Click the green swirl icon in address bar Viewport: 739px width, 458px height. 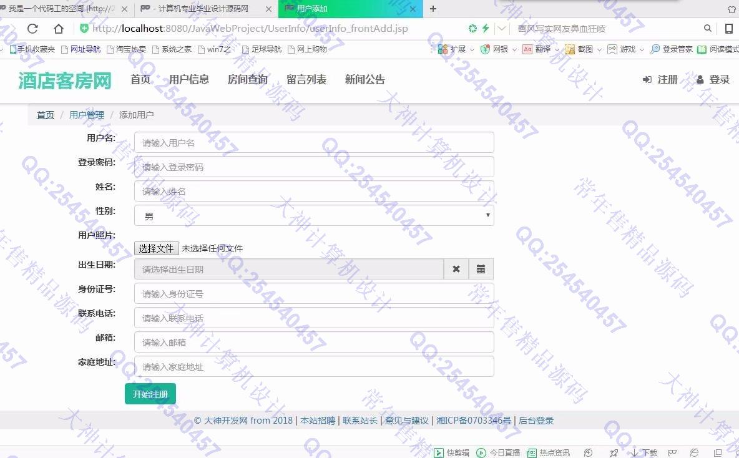coord(472,28)
